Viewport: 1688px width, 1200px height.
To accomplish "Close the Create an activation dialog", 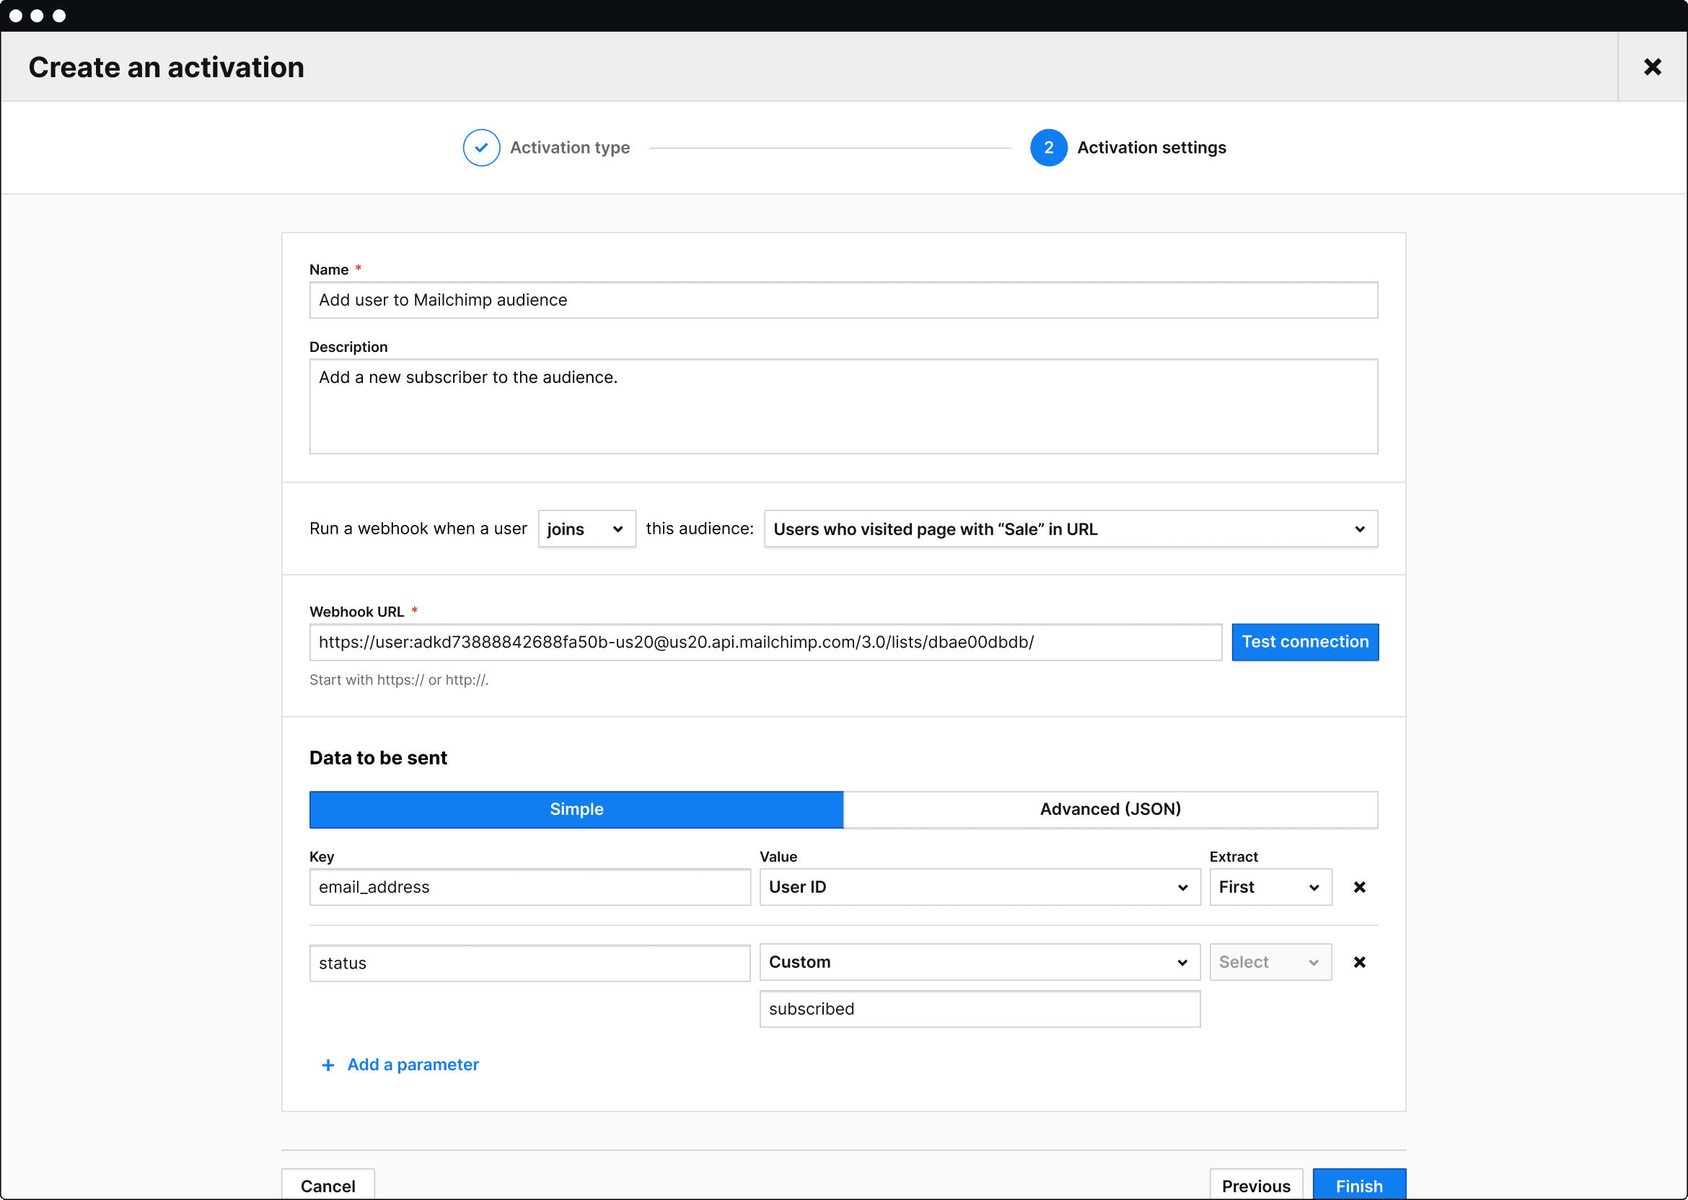I will click(x=1652, y=67).
